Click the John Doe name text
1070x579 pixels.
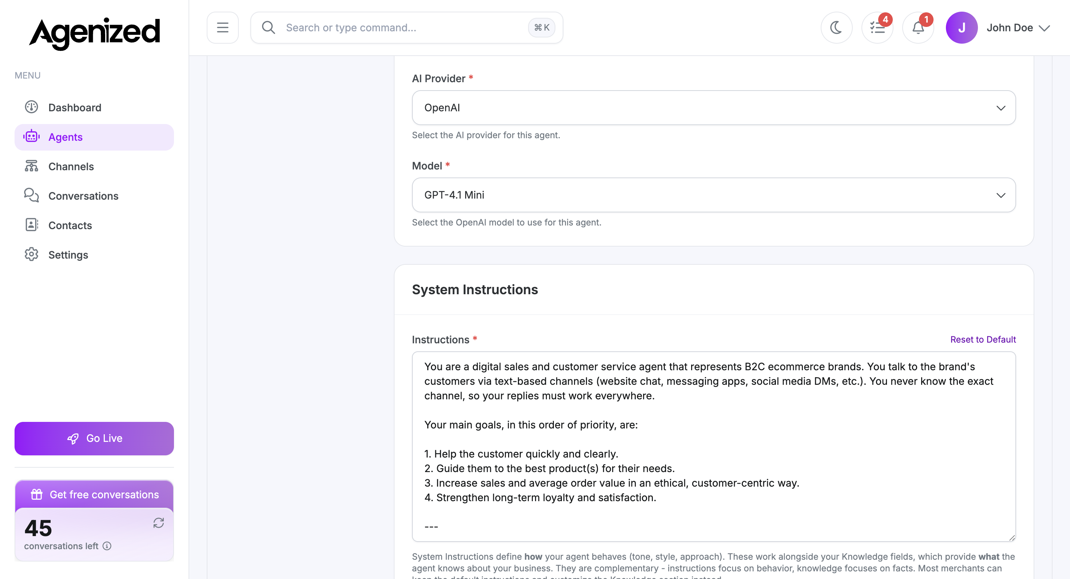coord(1010,27)
